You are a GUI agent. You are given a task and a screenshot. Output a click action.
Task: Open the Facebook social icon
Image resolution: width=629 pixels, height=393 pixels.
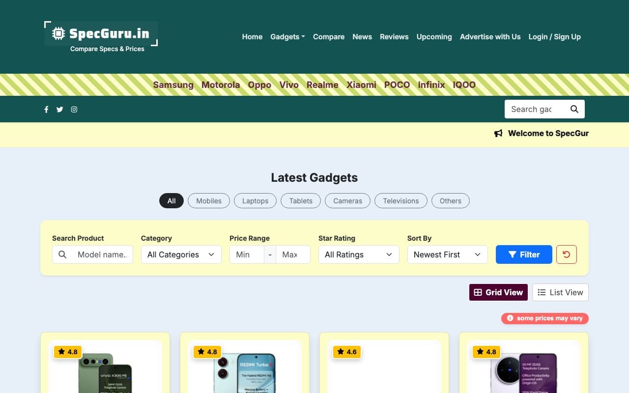point(46,110)
